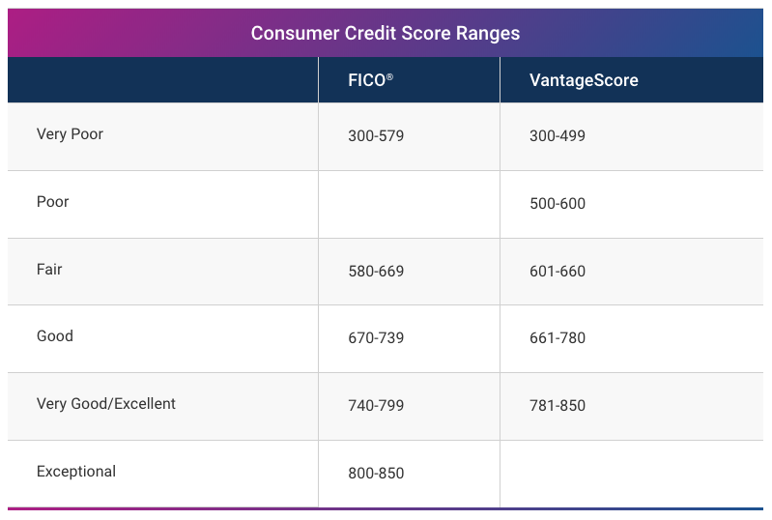Select the 800-850 Exceptional FICO cell
772x520 pixels.
376,474
